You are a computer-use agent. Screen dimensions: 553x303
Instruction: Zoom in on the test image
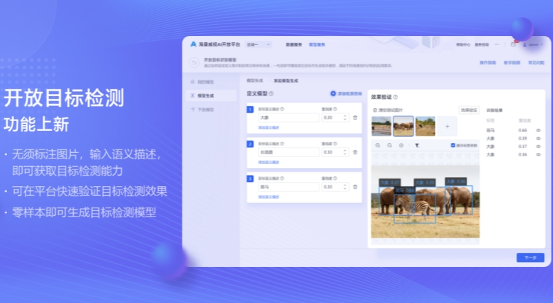click(377, 145)
